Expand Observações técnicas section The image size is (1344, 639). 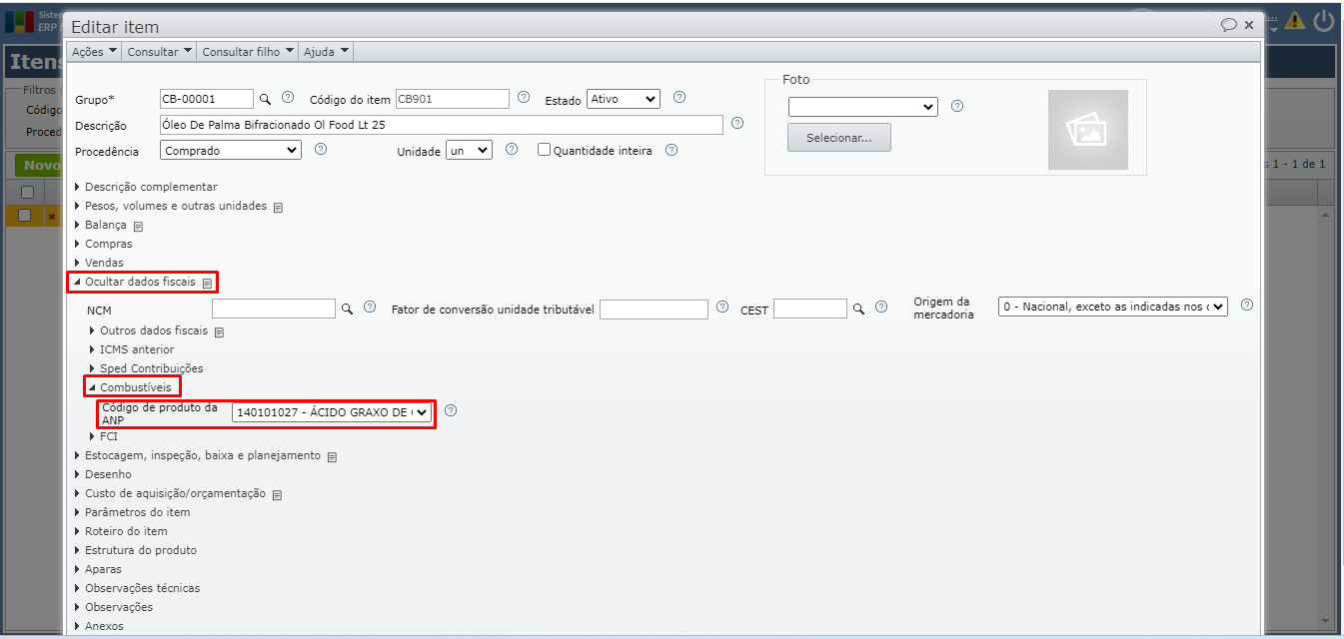[138, 588]
